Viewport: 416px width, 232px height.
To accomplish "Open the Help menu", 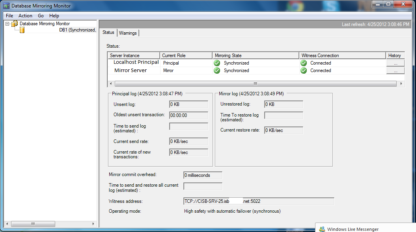I will (54, 16).
